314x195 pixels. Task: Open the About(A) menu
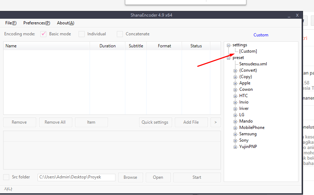pyautogui.click(x=65, y=23)
